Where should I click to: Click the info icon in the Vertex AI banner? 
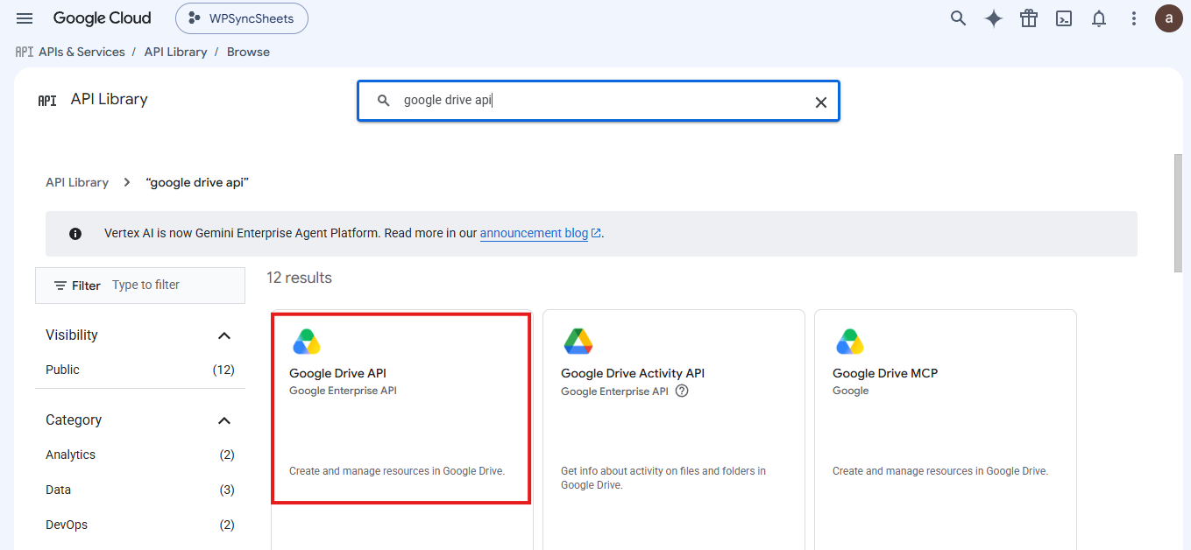pos(75,234)
